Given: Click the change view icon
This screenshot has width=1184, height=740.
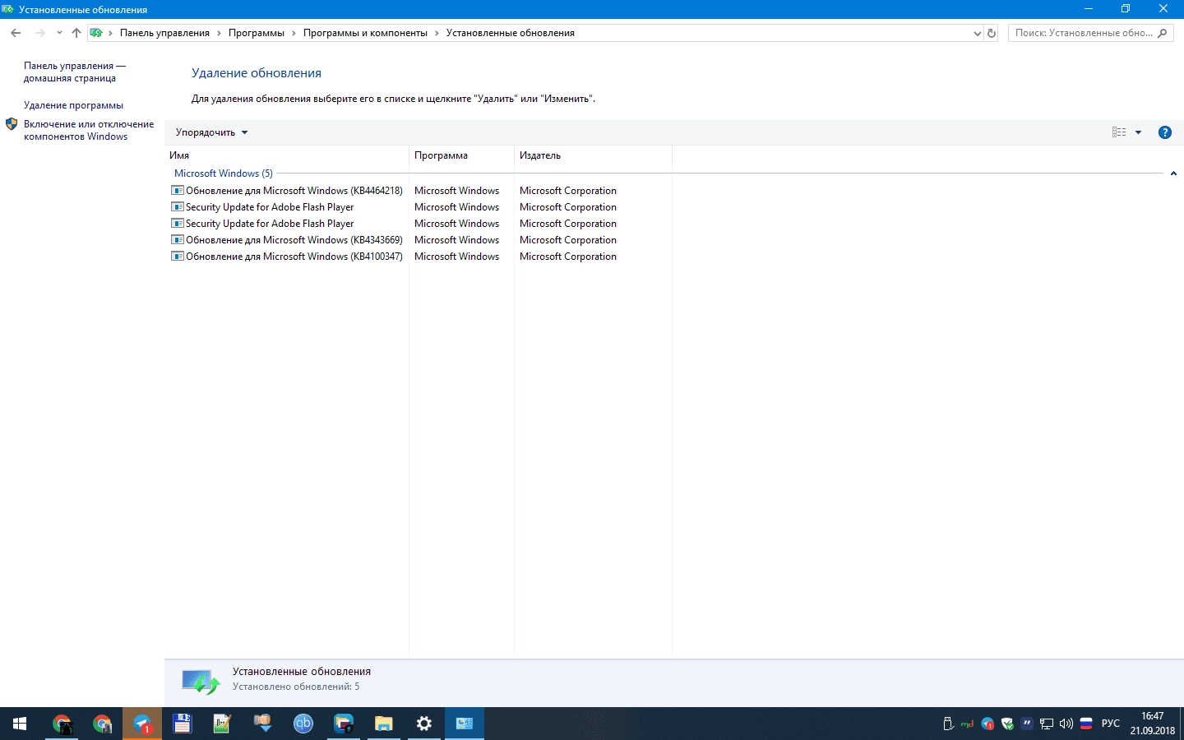Looking at the screenshot, I should click(x=1119, y=132).
